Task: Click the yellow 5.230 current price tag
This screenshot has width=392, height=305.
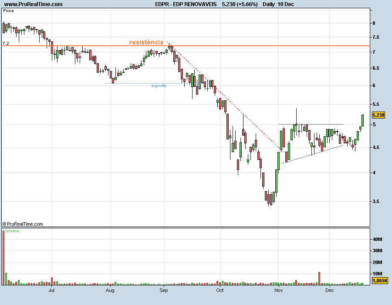Action: (x=378, y=115)
